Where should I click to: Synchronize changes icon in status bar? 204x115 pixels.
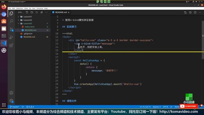pos(23,107)
